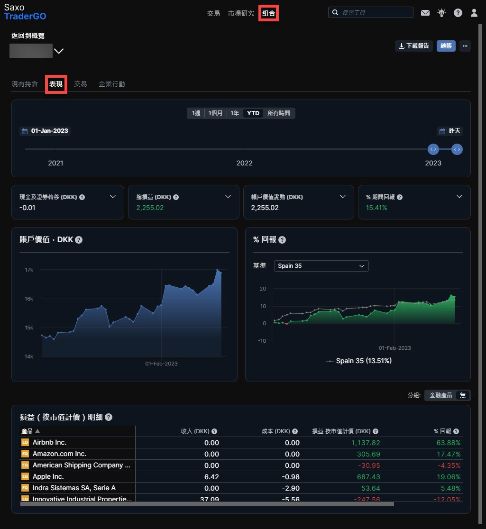Image resolution: width=486 pixels, height=529 pixels.
Task: Select the 1週 time range
Action: 196,113
